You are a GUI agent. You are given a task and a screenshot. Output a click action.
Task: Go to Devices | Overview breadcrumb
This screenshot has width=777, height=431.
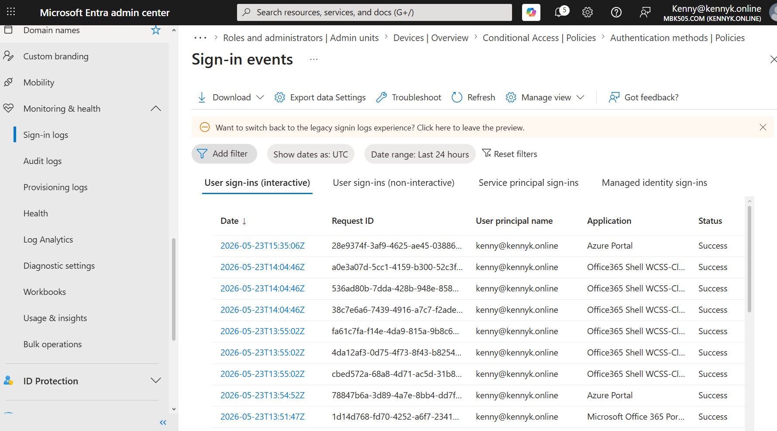430,38
